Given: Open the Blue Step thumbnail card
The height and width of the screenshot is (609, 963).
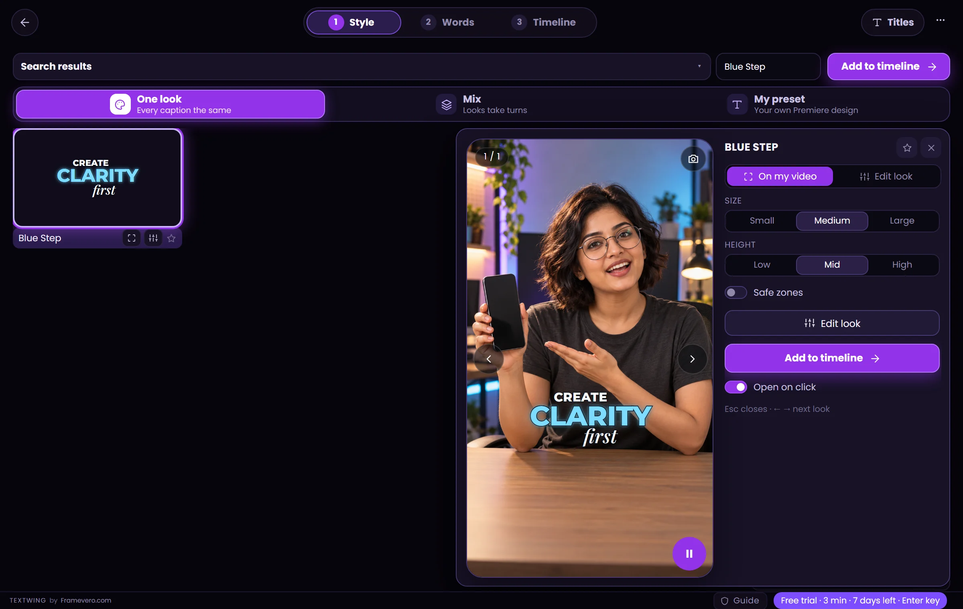Looking at the screenshot, I should point(98,178).
